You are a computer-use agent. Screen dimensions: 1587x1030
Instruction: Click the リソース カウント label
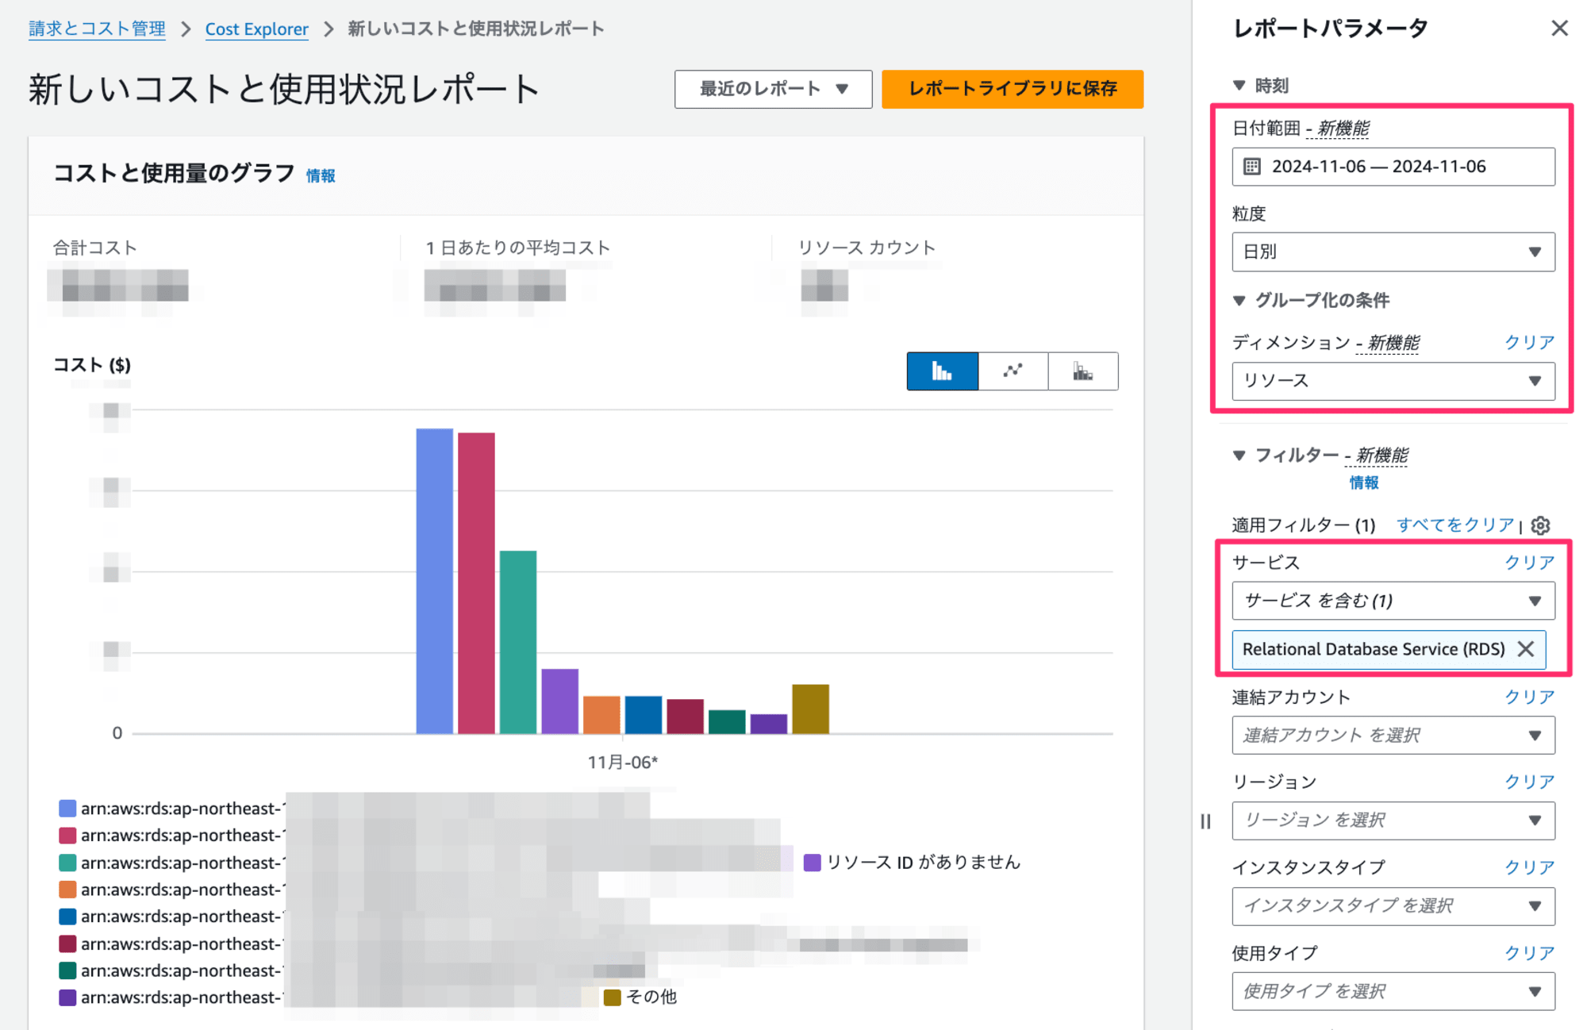tap(867, 248)
